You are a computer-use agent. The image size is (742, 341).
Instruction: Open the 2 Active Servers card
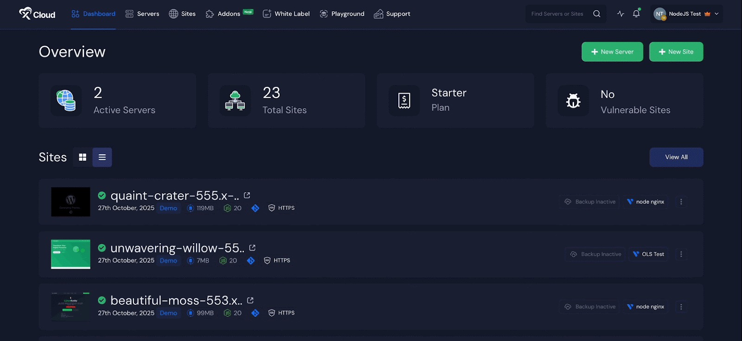[117, 101]
